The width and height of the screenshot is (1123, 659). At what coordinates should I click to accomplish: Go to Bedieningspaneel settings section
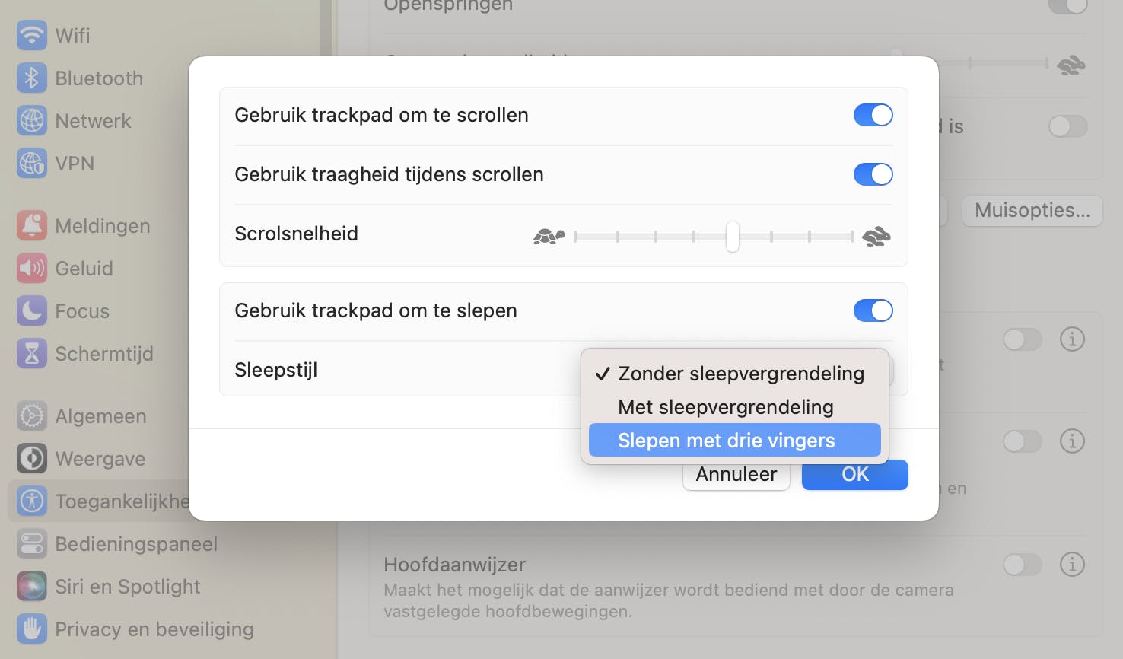135,544
